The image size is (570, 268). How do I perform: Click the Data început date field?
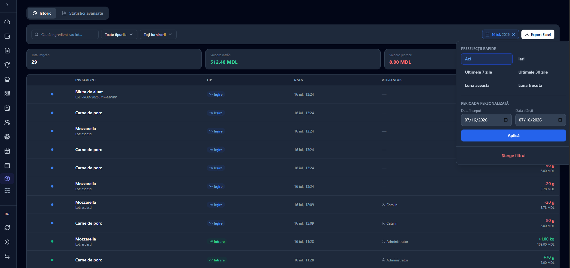click(486, 120)
